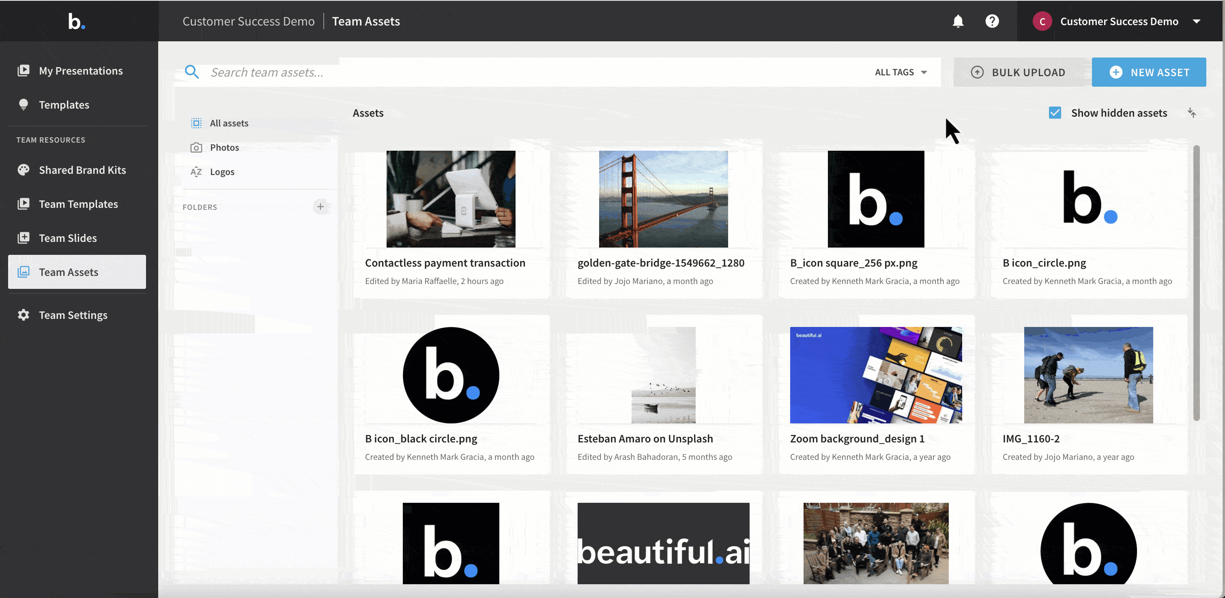The width and height of the screenshot is (1225, 598).
Task: Open the Esteban Amaro on Unsplash thumbnail
Action: (x=663, y=375)
